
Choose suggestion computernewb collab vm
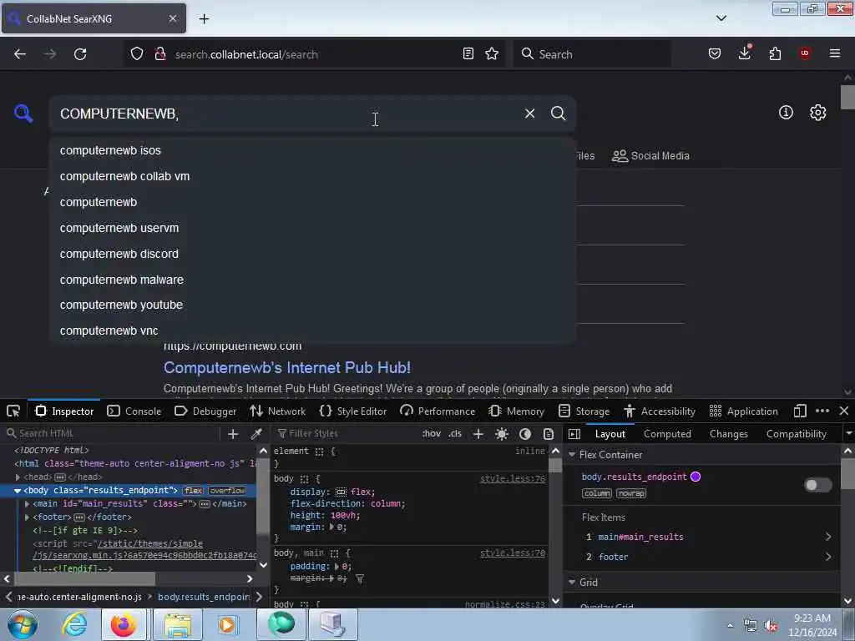(312, 176)
